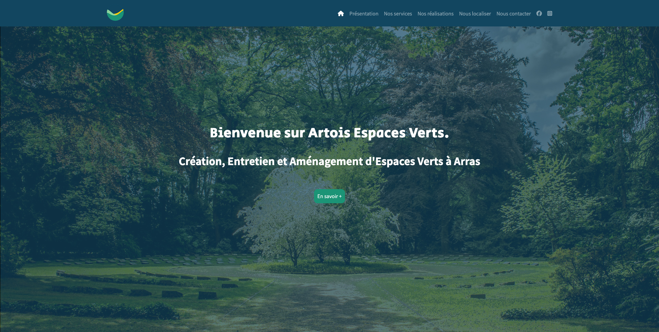Click the home icon in the navigation

(x=340, y=13)
